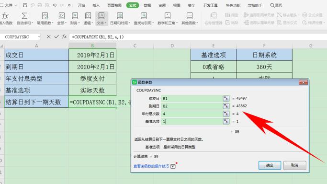
Task: Open the 查找与引用 functions category
Action: pos(144,19)
